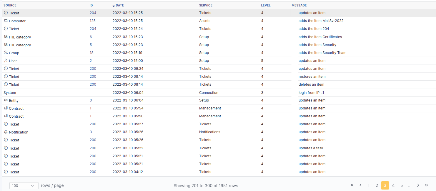Sort by the LEVEL column header
This screenshot has height=191, width=436.
pyautogui.click(x=266, y=5)
